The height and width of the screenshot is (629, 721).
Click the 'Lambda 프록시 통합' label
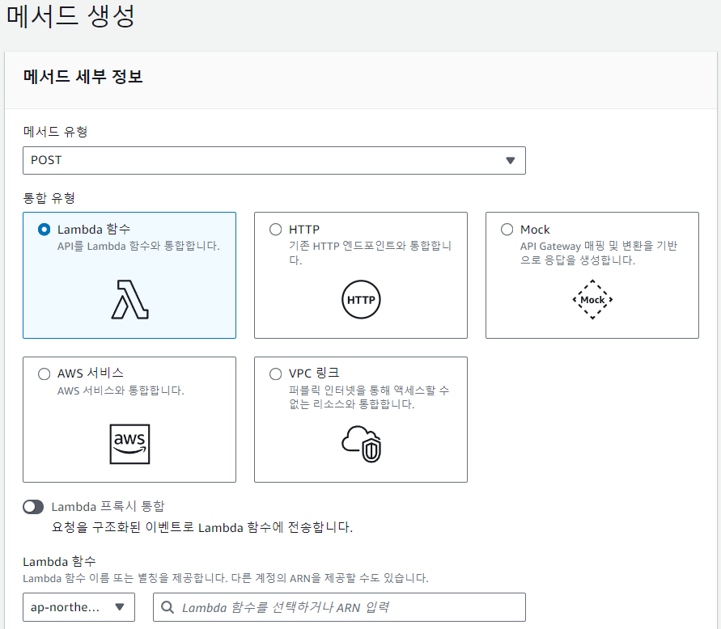108,507
